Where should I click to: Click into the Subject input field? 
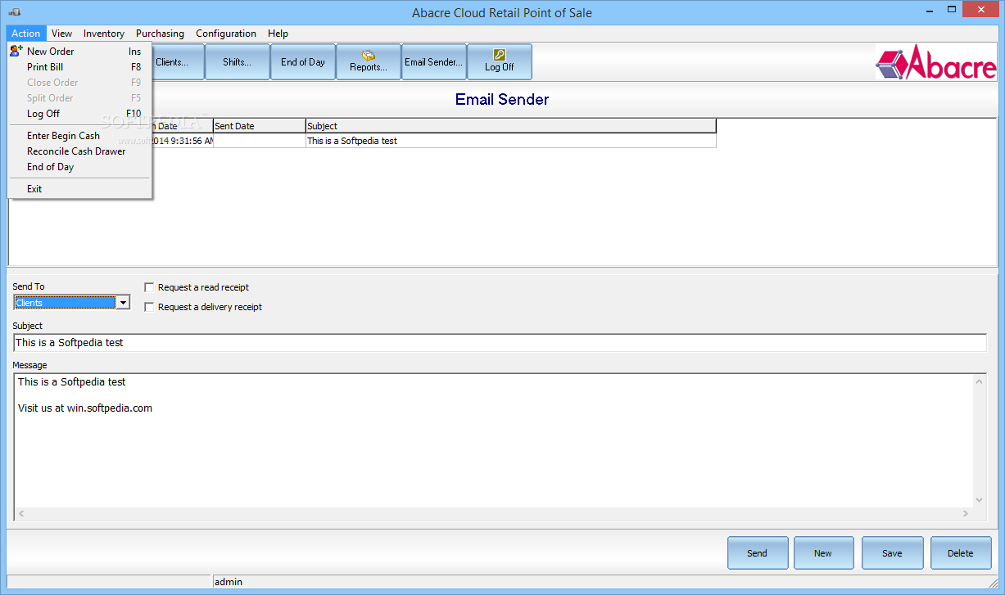click(500, 343)
